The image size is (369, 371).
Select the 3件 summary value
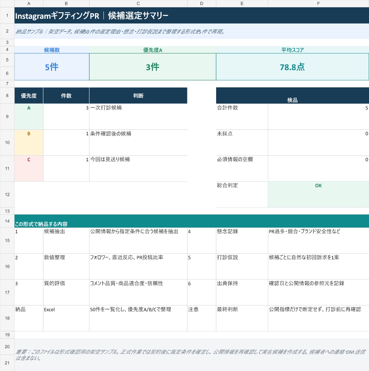[x=153, y=67]
